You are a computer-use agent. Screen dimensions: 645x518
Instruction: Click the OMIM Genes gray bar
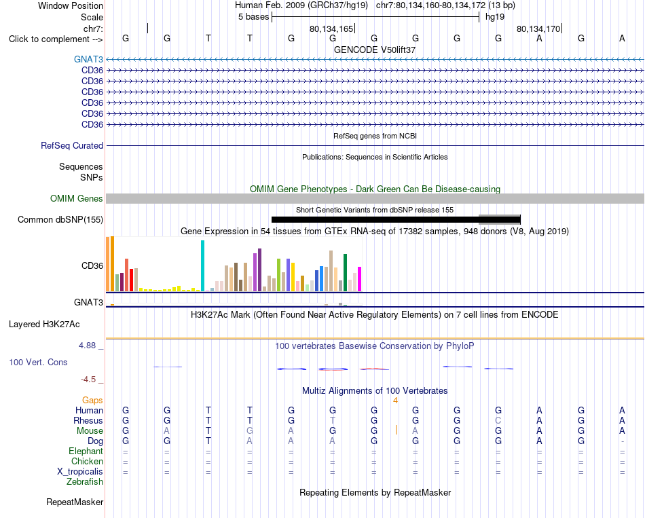point(375,199)
